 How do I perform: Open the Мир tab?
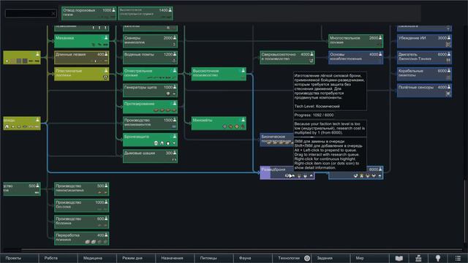(x=370, y=258)
